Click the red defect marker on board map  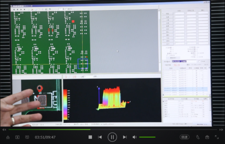click(73, 22)
